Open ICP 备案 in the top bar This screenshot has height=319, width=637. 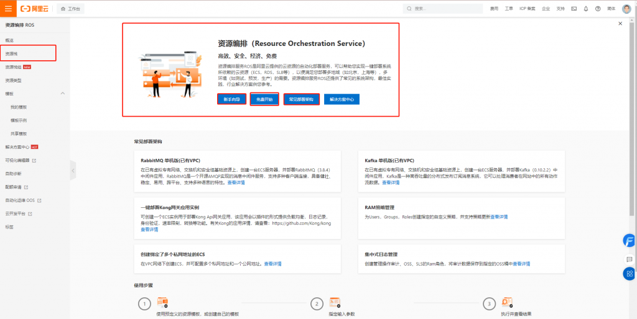click(528, 9)
